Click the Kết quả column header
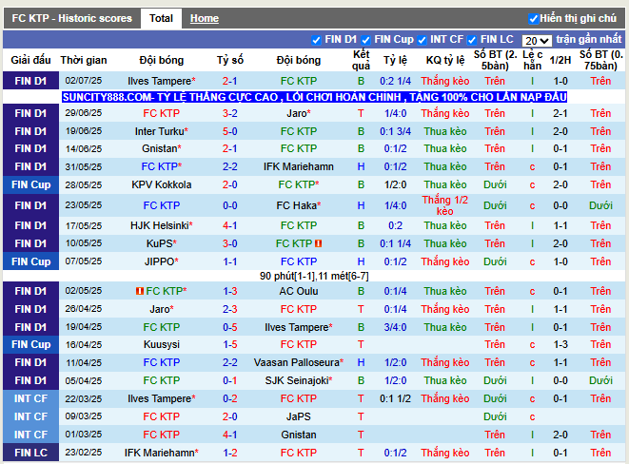 (x=361, y=60)
